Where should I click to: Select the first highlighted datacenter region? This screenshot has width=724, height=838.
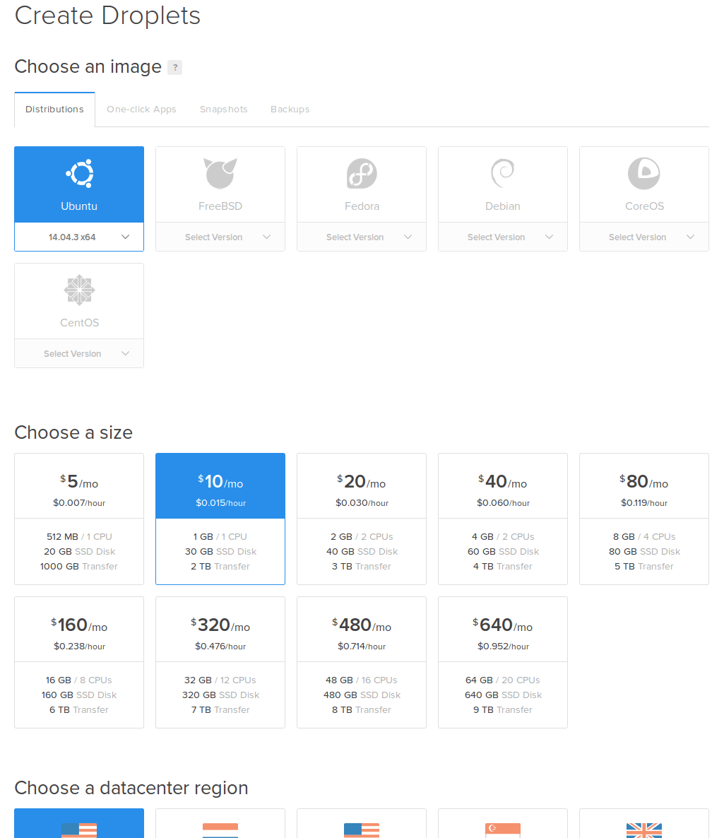[78, 827]
